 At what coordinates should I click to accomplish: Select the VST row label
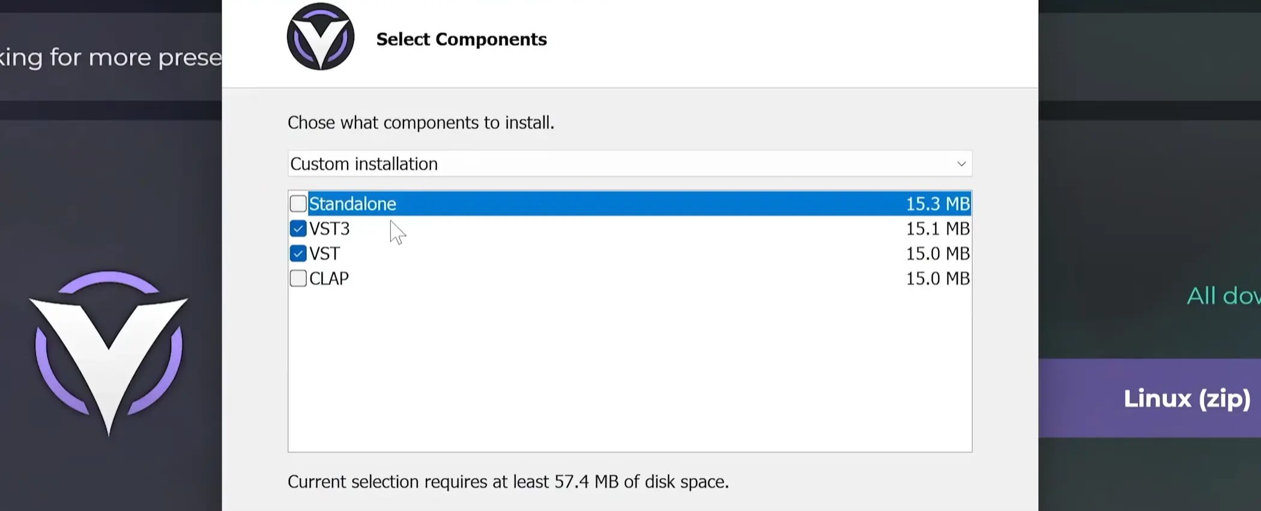[325, 254]
